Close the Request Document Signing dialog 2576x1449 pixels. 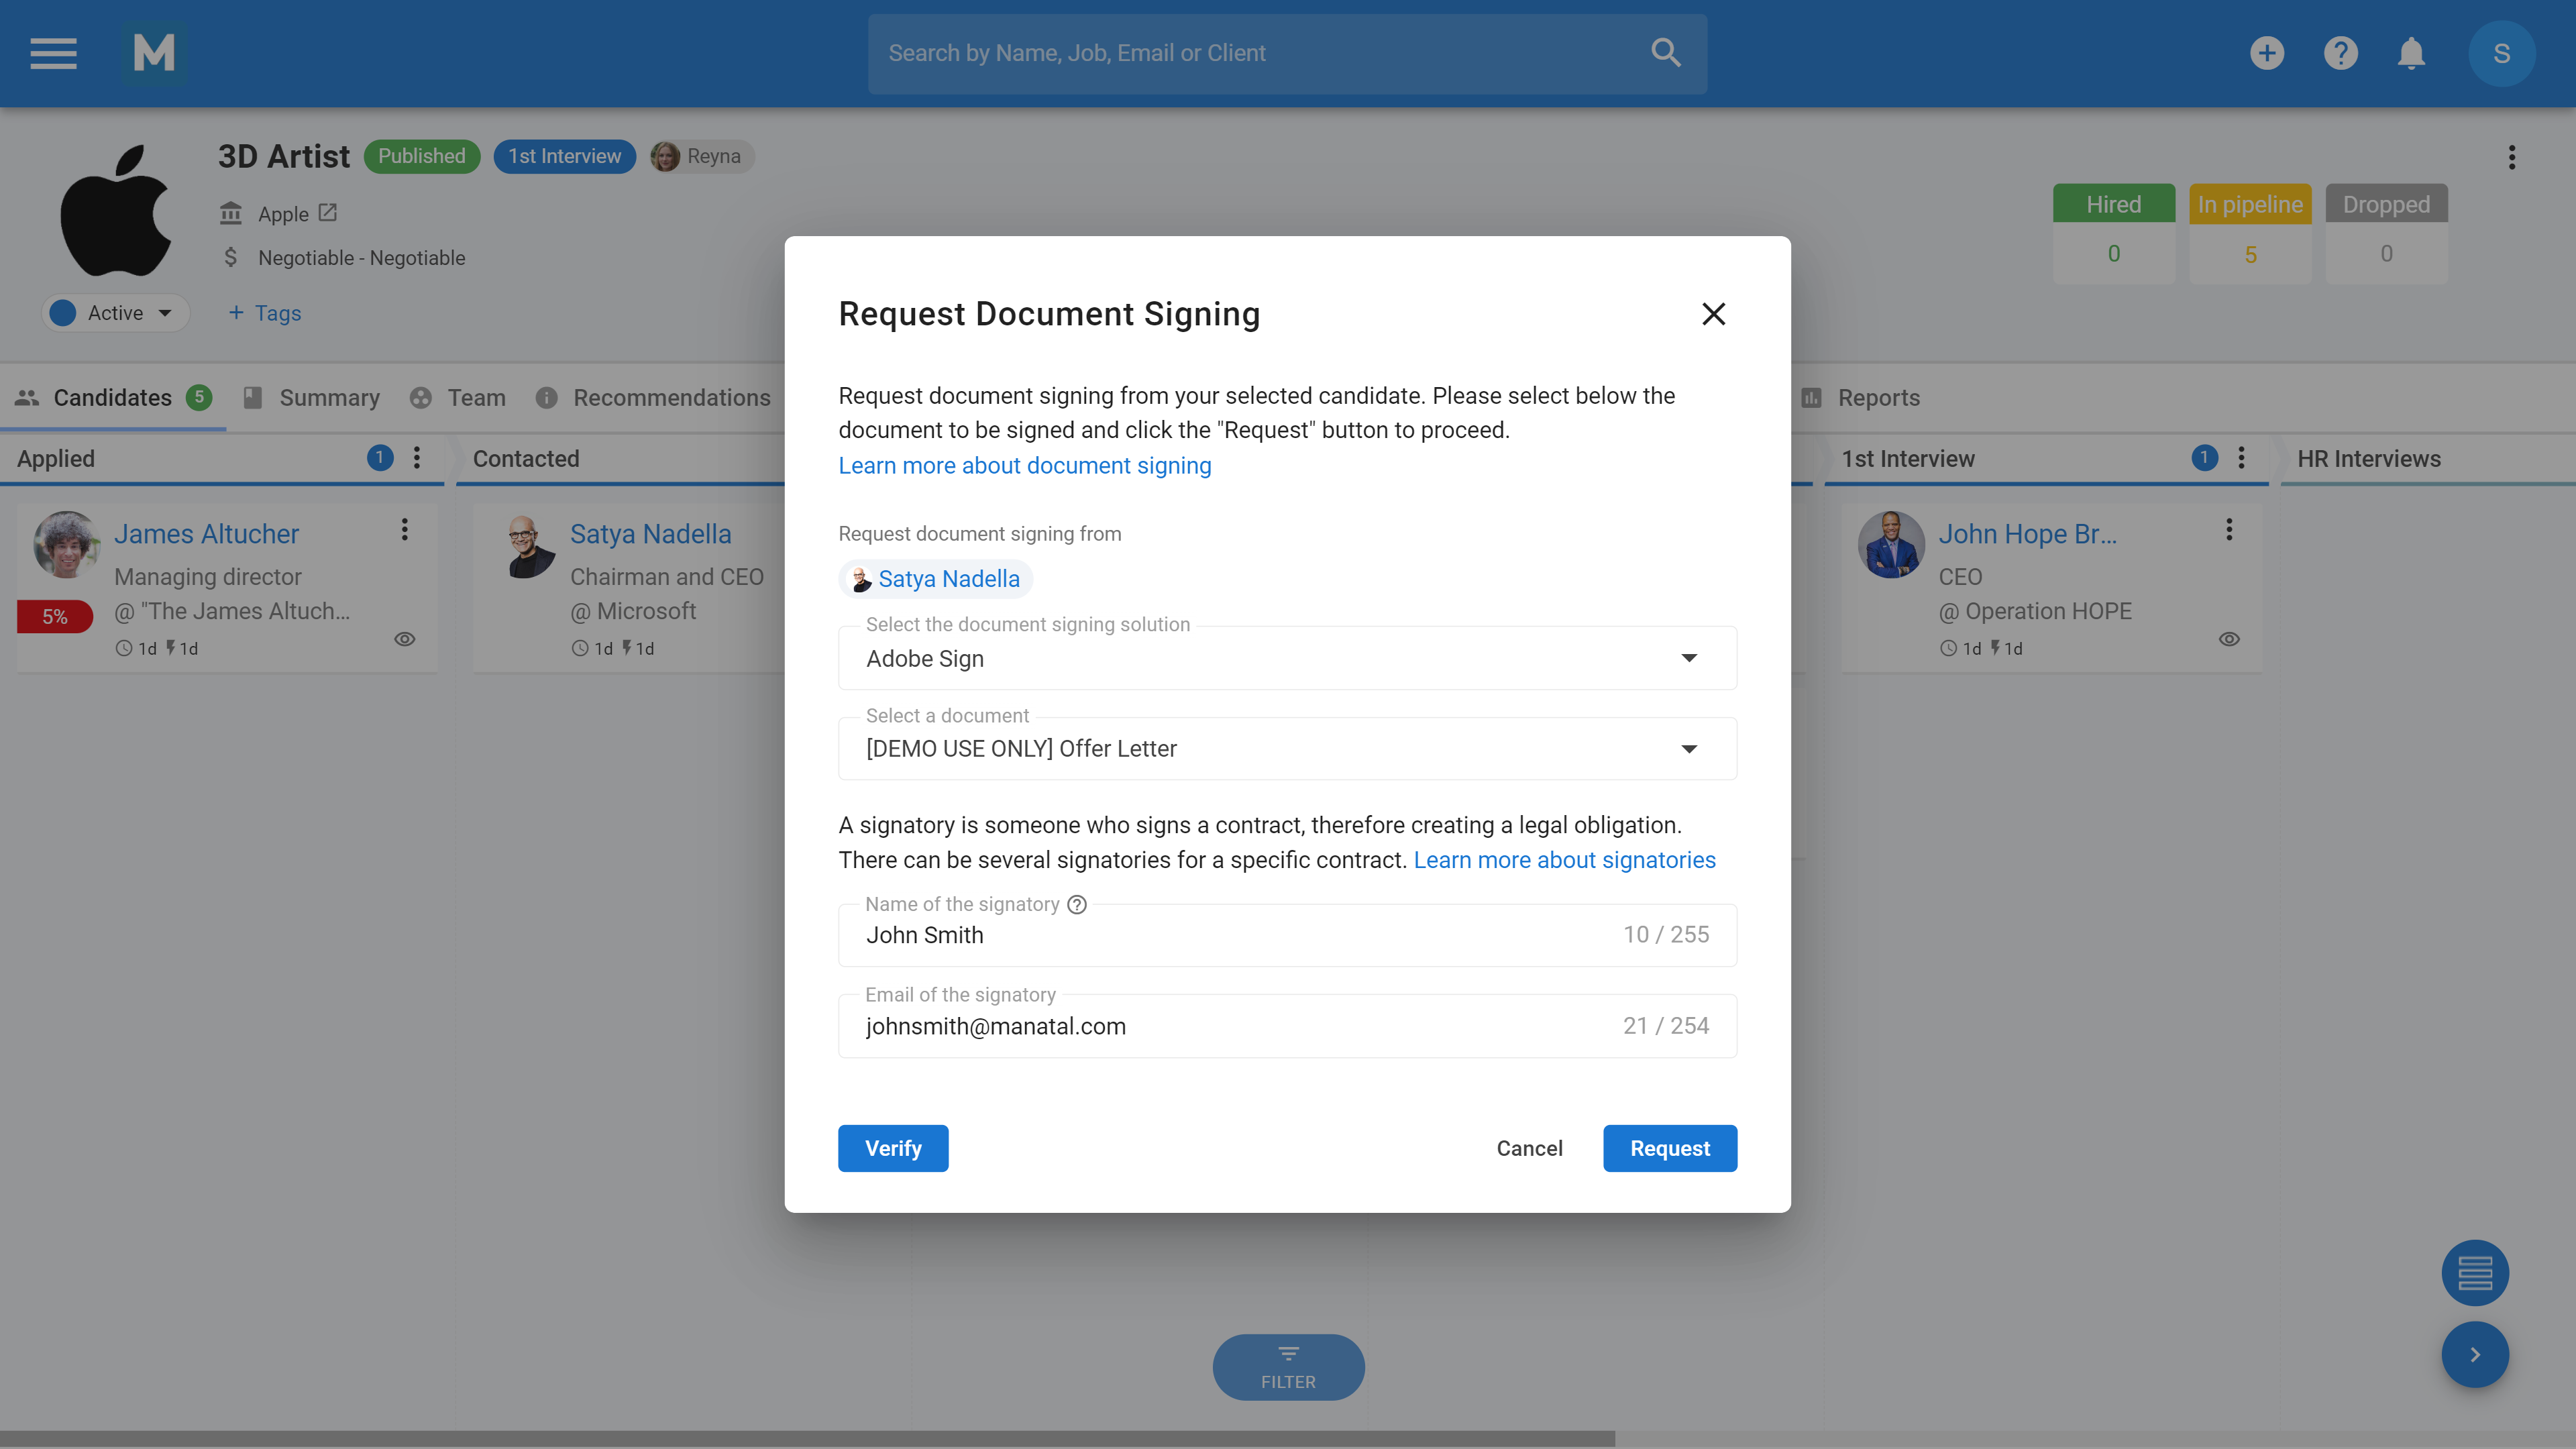[x=1713, y=314]
